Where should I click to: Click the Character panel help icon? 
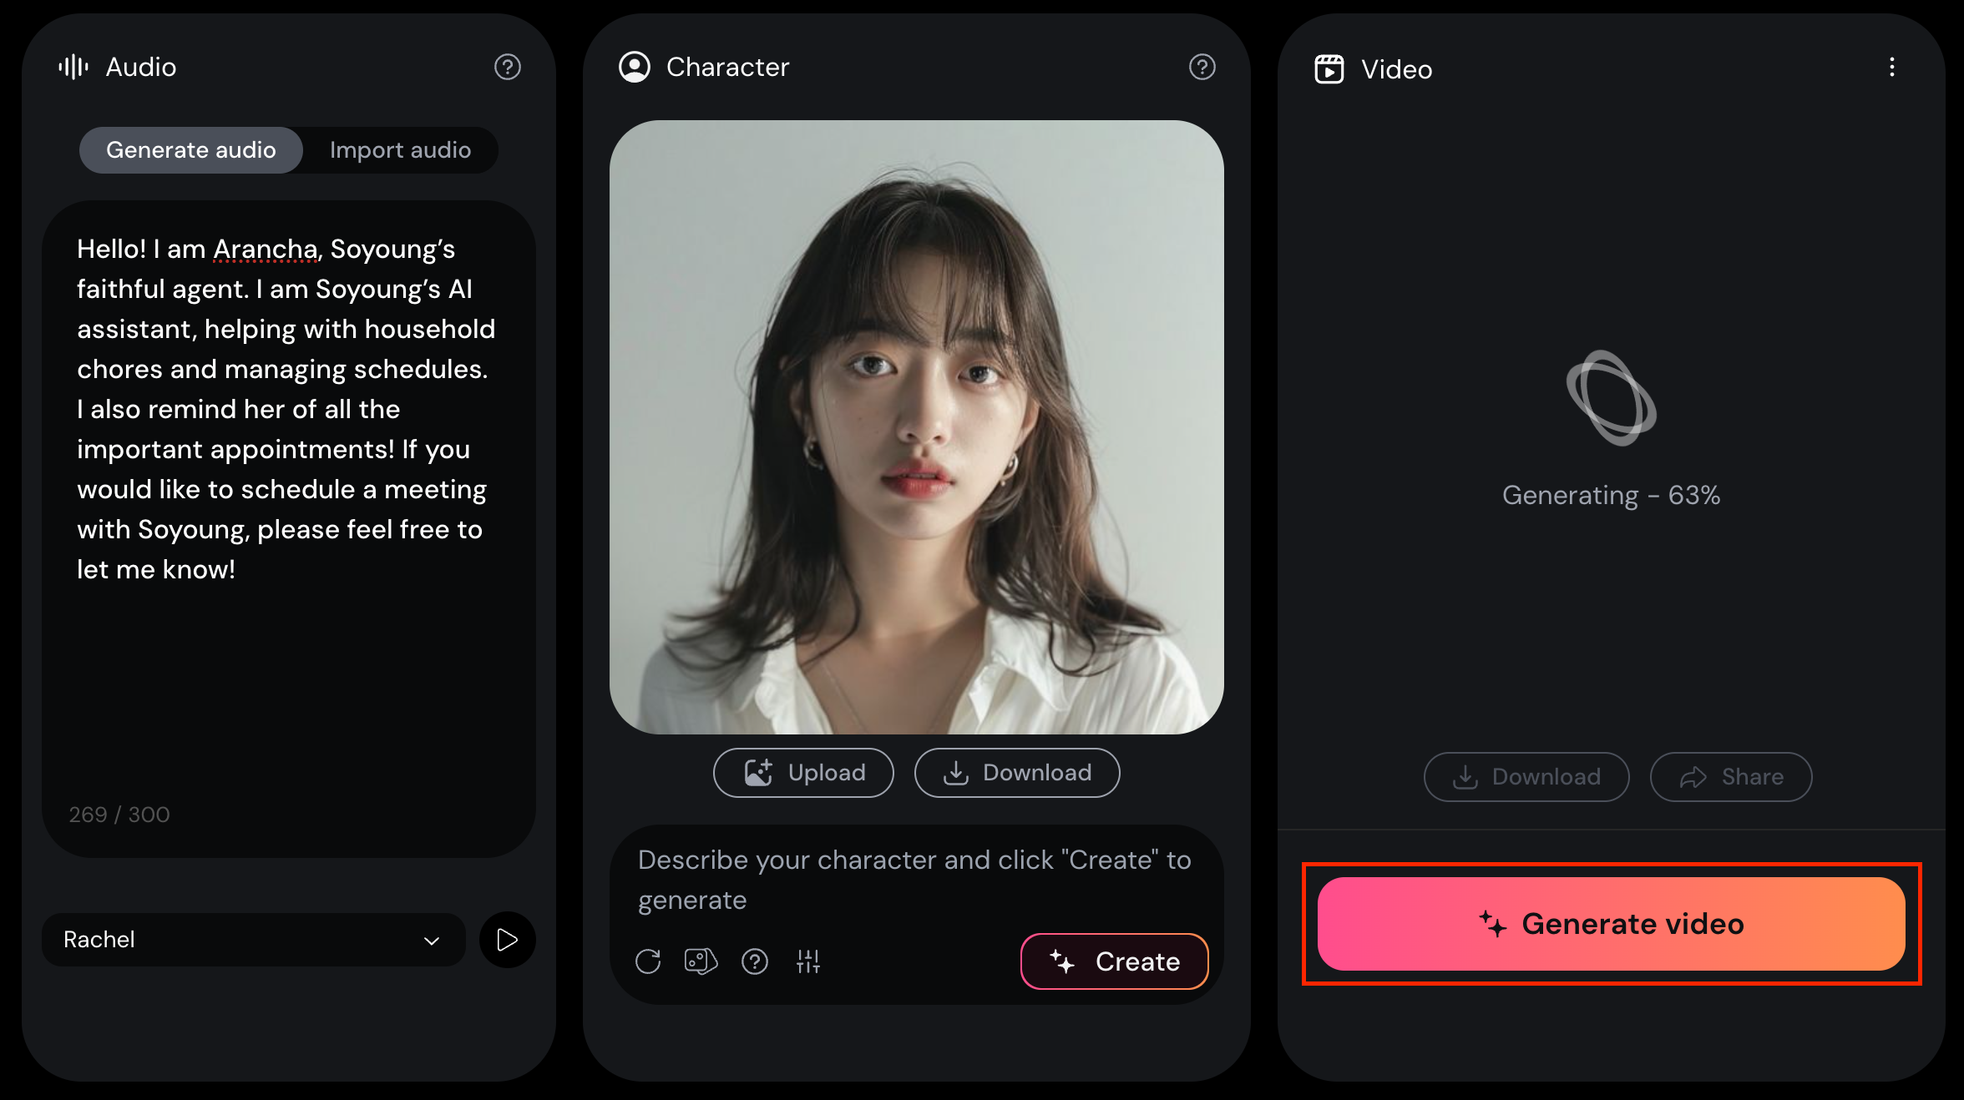click(x=1202, y=67)
